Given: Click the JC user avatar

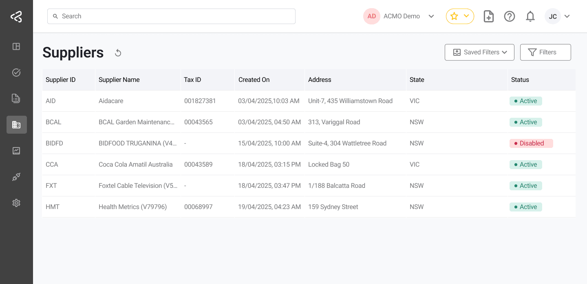Looking at the screenshot, I should (553, 16).
